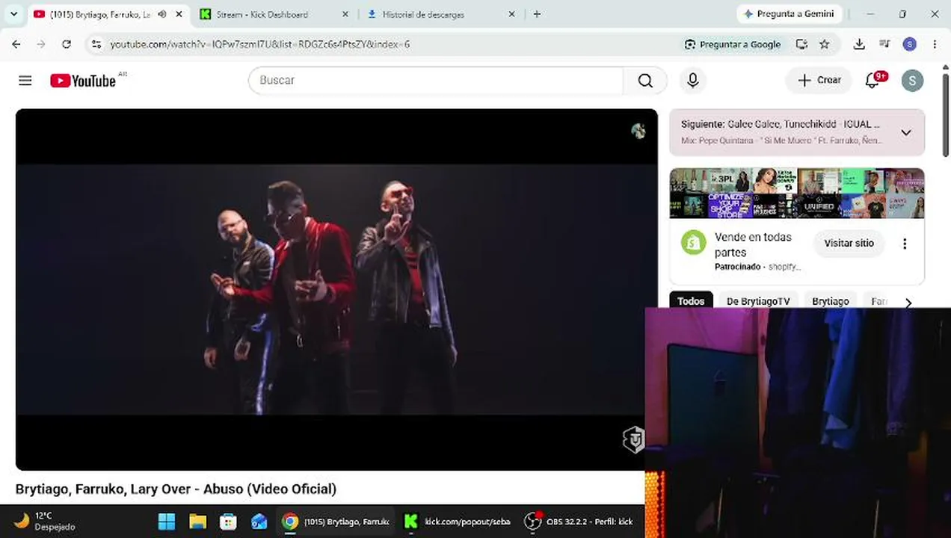Open the YouTube guide hamburger menu
951x538 pixels.
tap(25, 81)
